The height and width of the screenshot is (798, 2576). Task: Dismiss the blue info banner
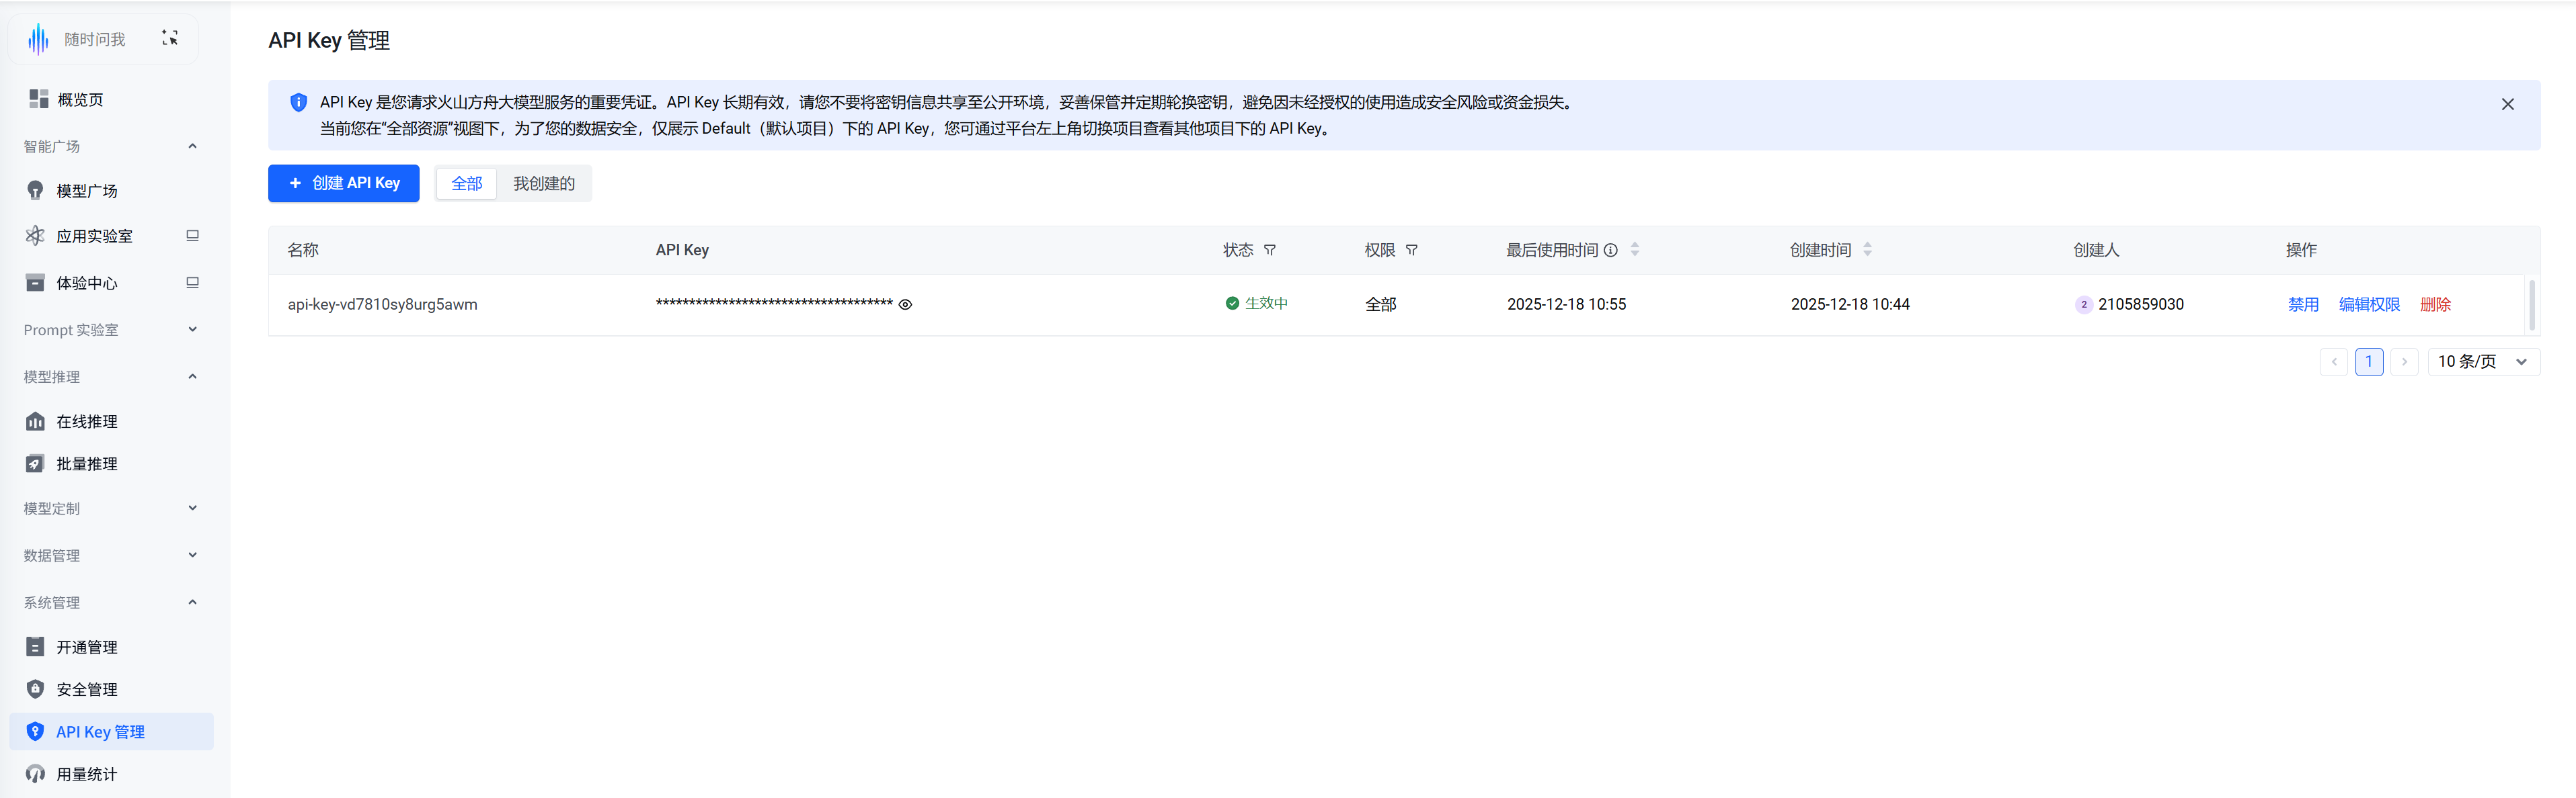pos(2507,104)
